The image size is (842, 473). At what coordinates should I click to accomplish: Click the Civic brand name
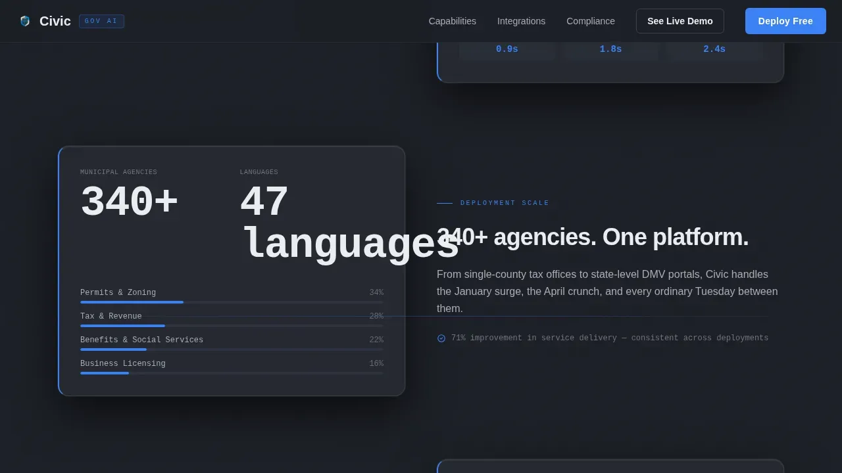(x=55, y=21)
